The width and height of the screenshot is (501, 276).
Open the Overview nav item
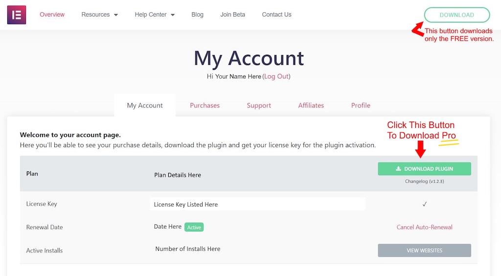click(x=52, y=14)
